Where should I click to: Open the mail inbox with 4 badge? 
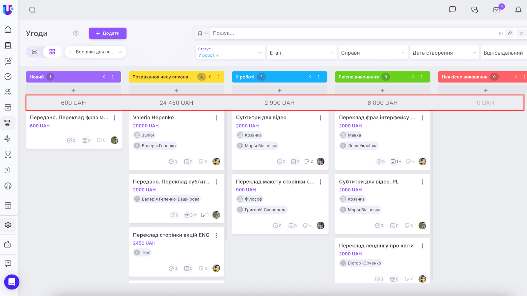pyautogui.click(x=497, y=10)
